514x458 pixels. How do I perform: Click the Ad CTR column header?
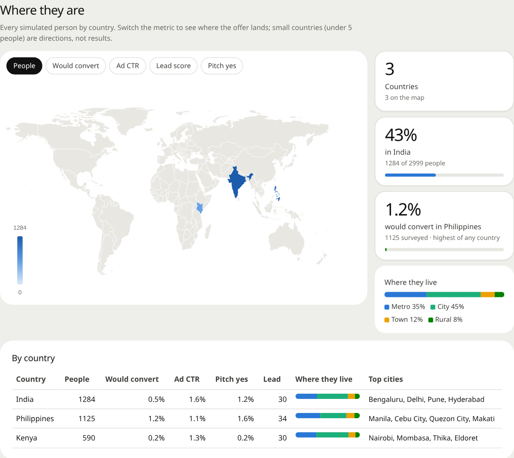pyautogui.click(x=187, y=379)
